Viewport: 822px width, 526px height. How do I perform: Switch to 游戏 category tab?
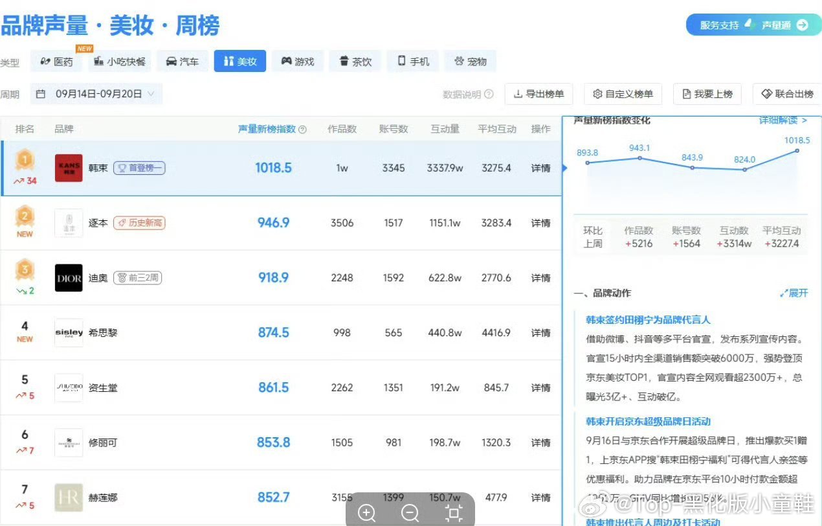pyautogui.click(x=298, y=62)
